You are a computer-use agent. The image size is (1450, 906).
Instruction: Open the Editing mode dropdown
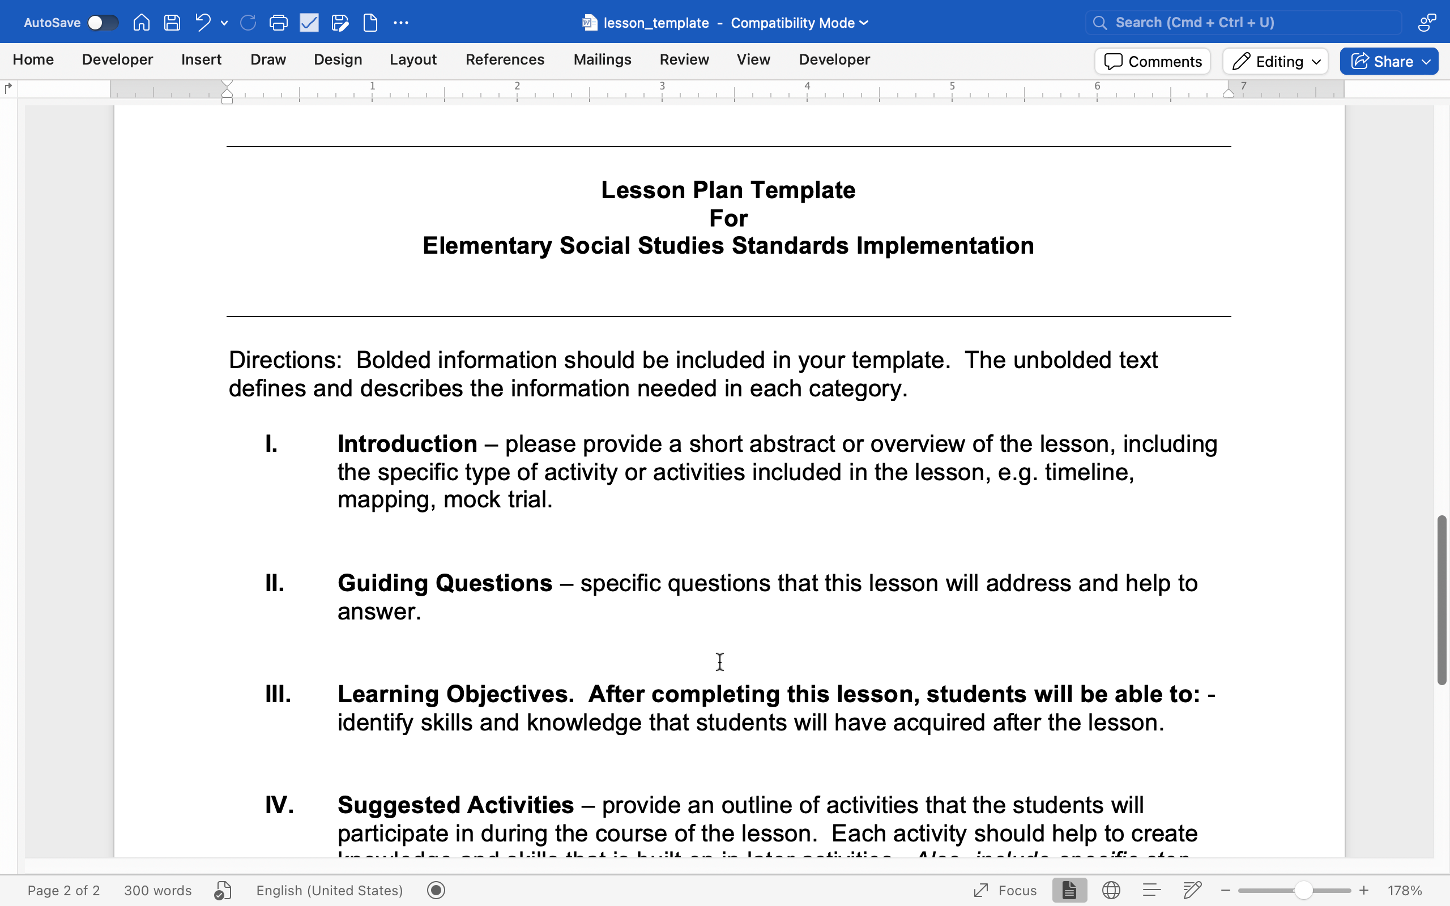pyautogui.click(x=1276, y=61)
